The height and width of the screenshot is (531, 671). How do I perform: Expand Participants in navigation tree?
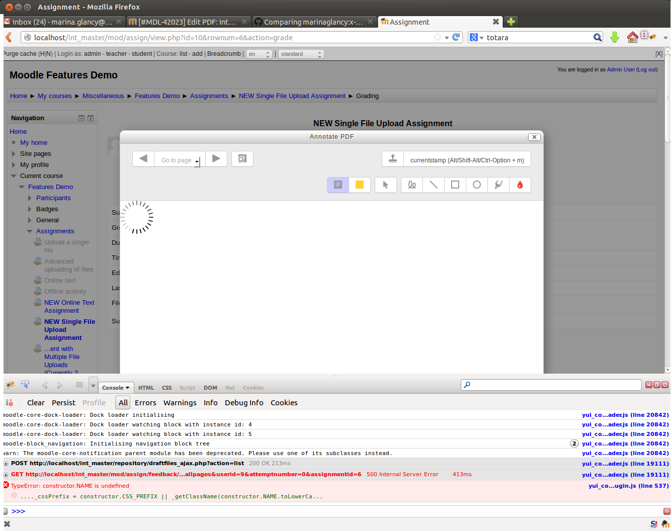click(x=30, y=198)
